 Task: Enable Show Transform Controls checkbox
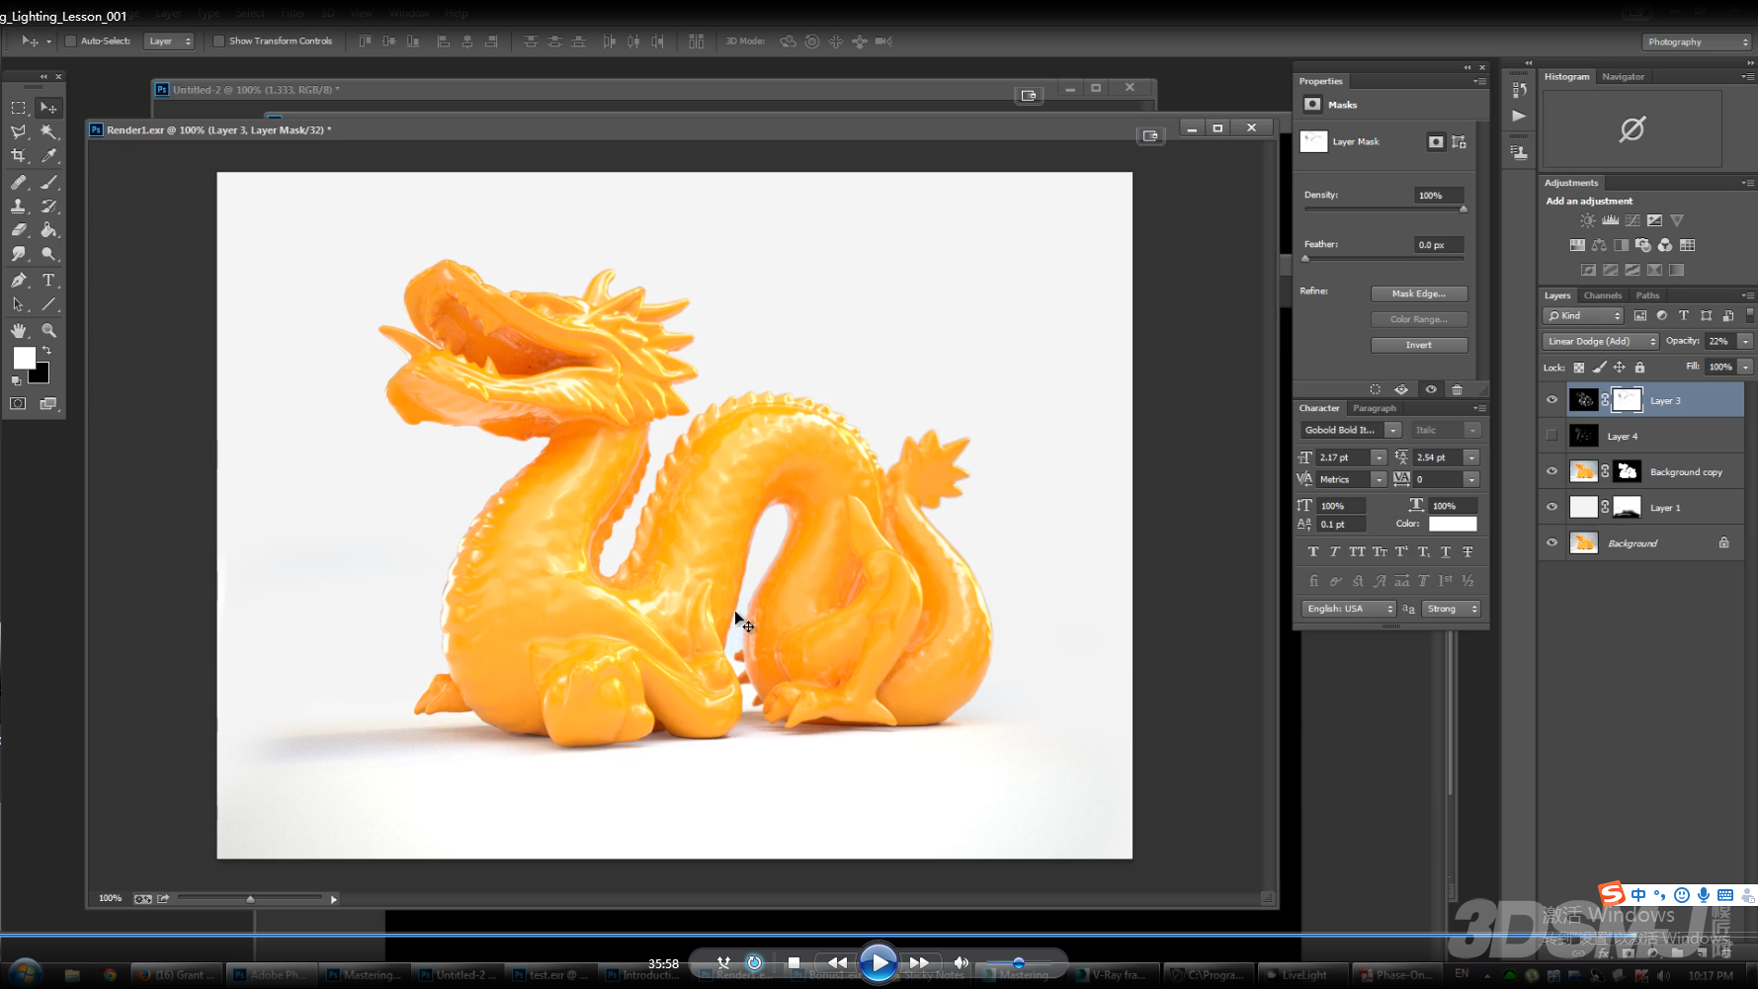[218, 41]
